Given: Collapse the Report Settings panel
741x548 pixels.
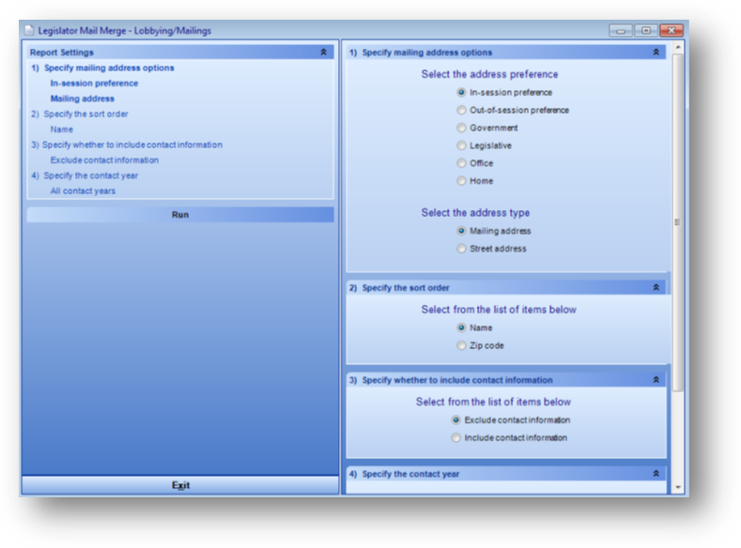Looking at the screenshot, I should click(x=324, y=52).
